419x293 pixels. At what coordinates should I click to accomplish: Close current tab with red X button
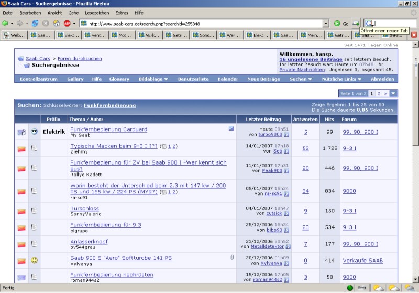tap(414, 35)
